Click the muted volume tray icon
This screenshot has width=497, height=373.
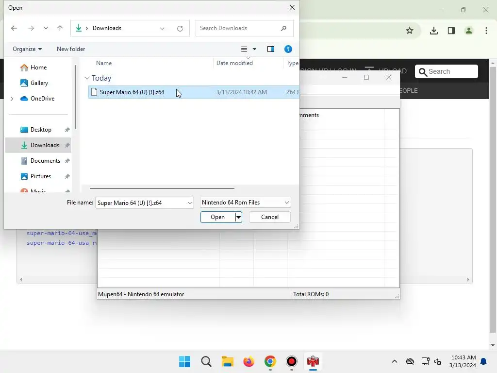(x=438, y=361)
